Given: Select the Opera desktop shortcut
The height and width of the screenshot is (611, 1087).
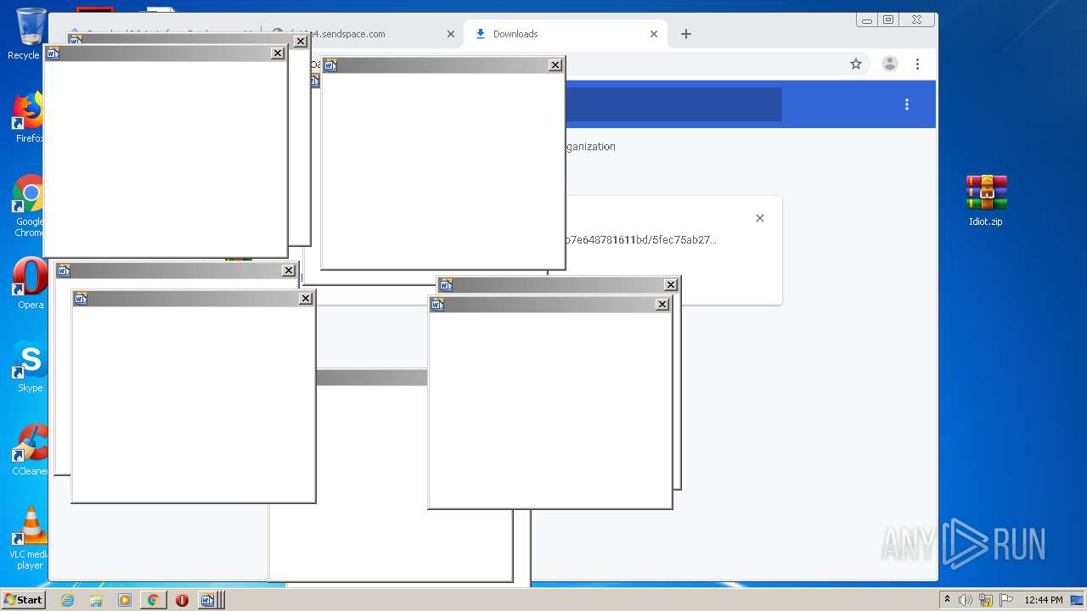Looking at the screenshot, I should click(x=29, y=283).
